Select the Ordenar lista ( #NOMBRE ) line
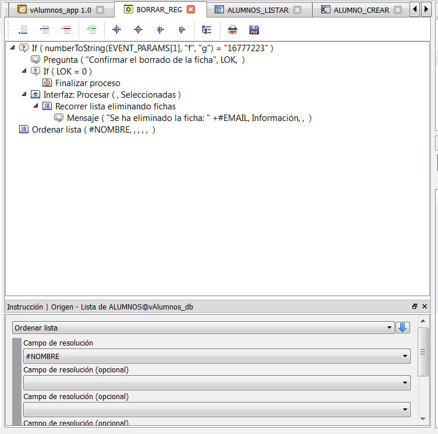The image size is (438, 434). point(93,130)
